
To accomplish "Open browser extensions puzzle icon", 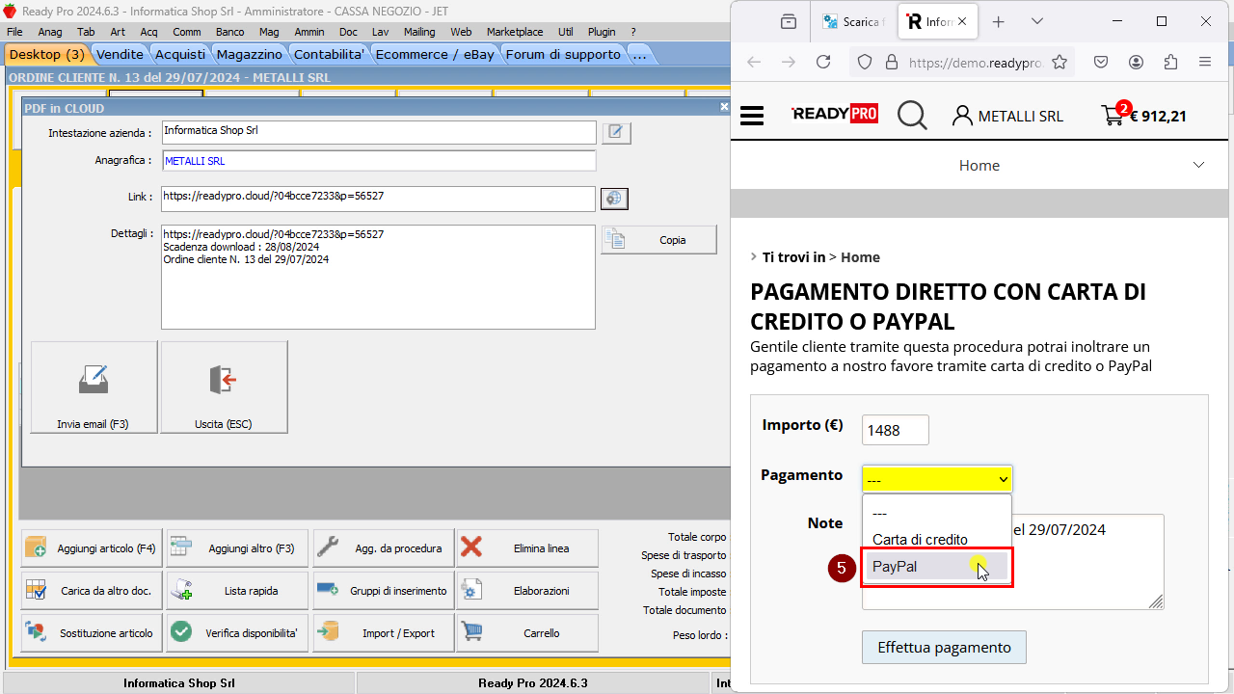I will point(1170,62).
